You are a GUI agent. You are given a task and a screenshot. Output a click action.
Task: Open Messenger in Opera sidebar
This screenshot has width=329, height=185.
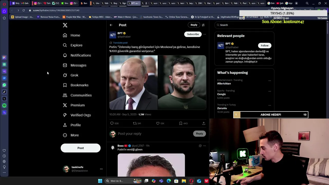click(4, 78)
